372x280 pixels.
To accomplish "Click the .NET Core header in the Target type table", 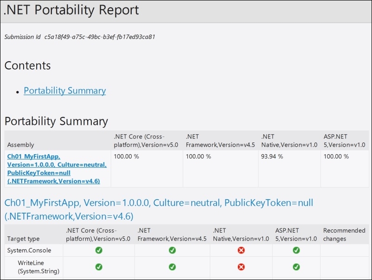I will tap(98, 234).
